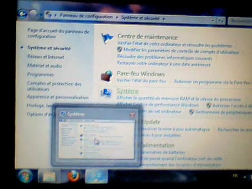Open Comptes et protection des utilisateurs
Screen dimensions: 252x189
[x=54, y=86]
